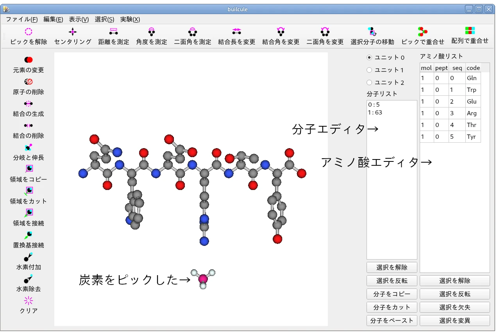
Task: Select molecule entry 1:63 in 分子リスト
Action: point(375,113)
